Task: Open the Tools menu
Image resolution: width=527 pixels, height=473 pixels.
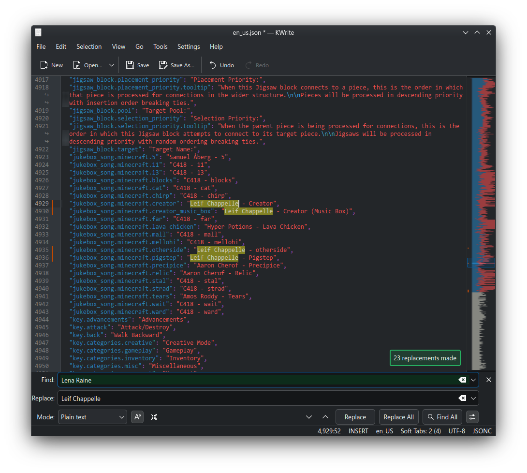Action: coord(160,46)
